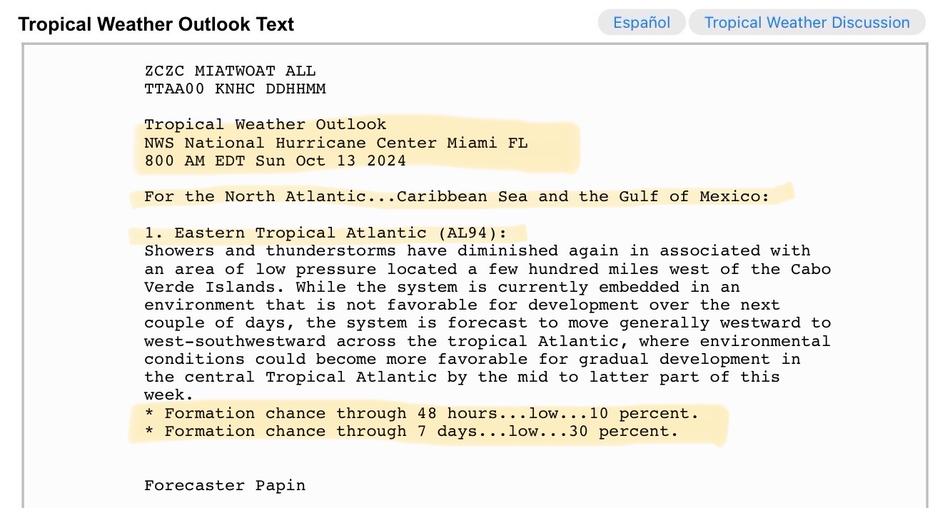Image resolution: width=945 pixels, height=508 pixels.
Task: Open the Tropical Weather Discussion link
Action: (x=807, y=23)
